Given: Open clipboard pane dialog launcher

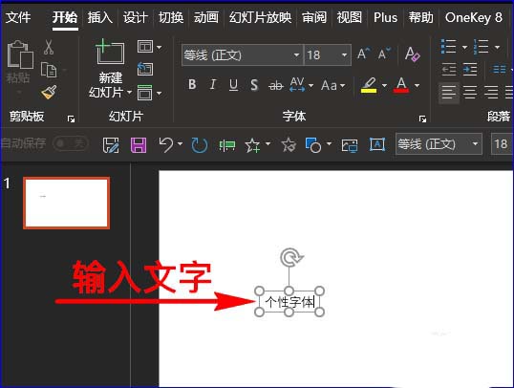Looking at the screenshot, I should pyautogui.click(x=71, y=119).
